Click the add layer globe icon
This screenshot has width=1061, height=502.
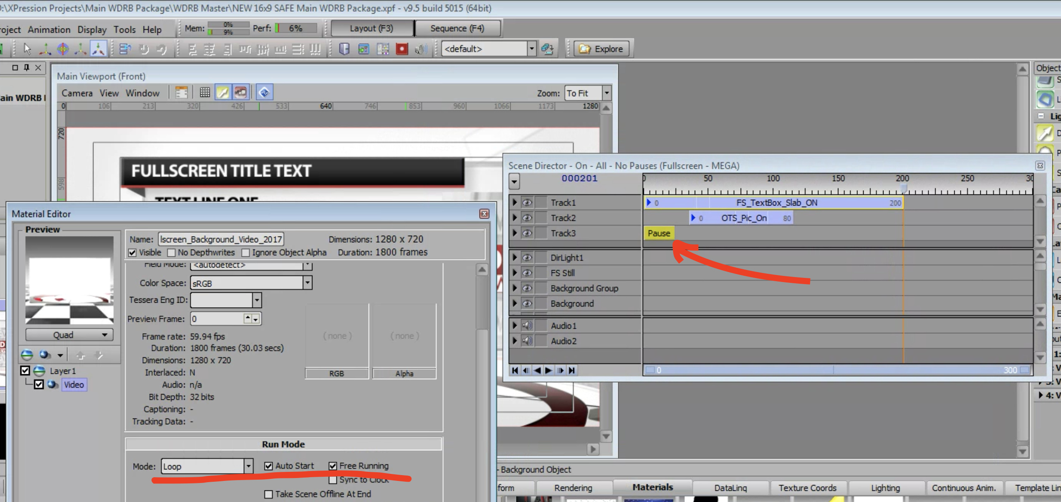tap(27, 355)
